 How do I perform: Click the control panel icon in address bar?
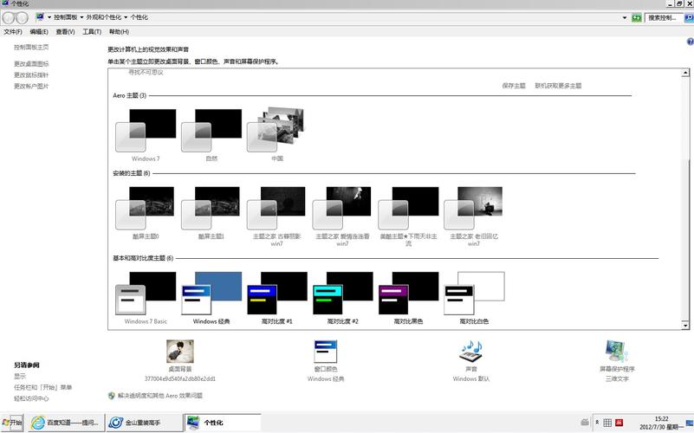[40, 17]
